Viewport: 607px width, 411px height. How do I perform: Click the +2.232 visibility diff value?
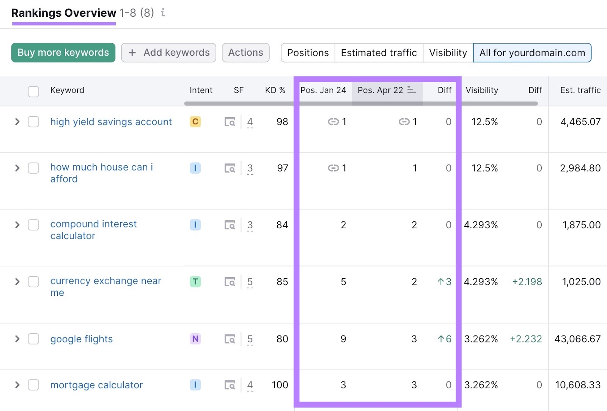coord(526,339)
